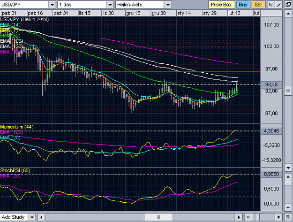Click the horizontal scroll right arrow
293x222 pixels.
(x=239, y=217)
